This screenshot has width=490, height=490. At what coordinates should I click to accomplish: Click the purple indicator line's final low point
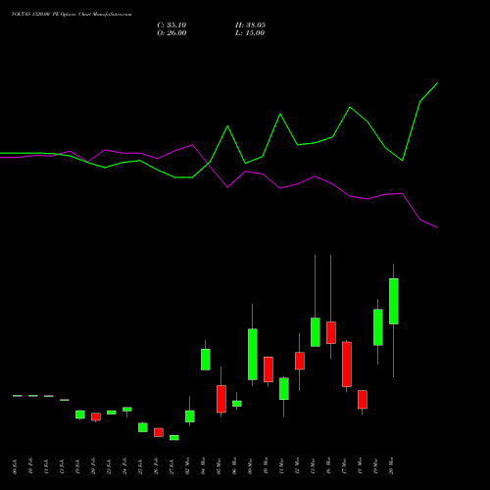coord(437,227)
